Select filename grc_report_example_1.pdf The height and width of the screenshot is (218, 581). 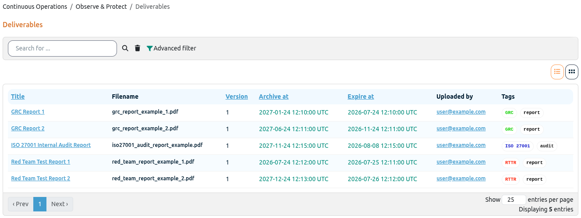(x=145, y=112)
